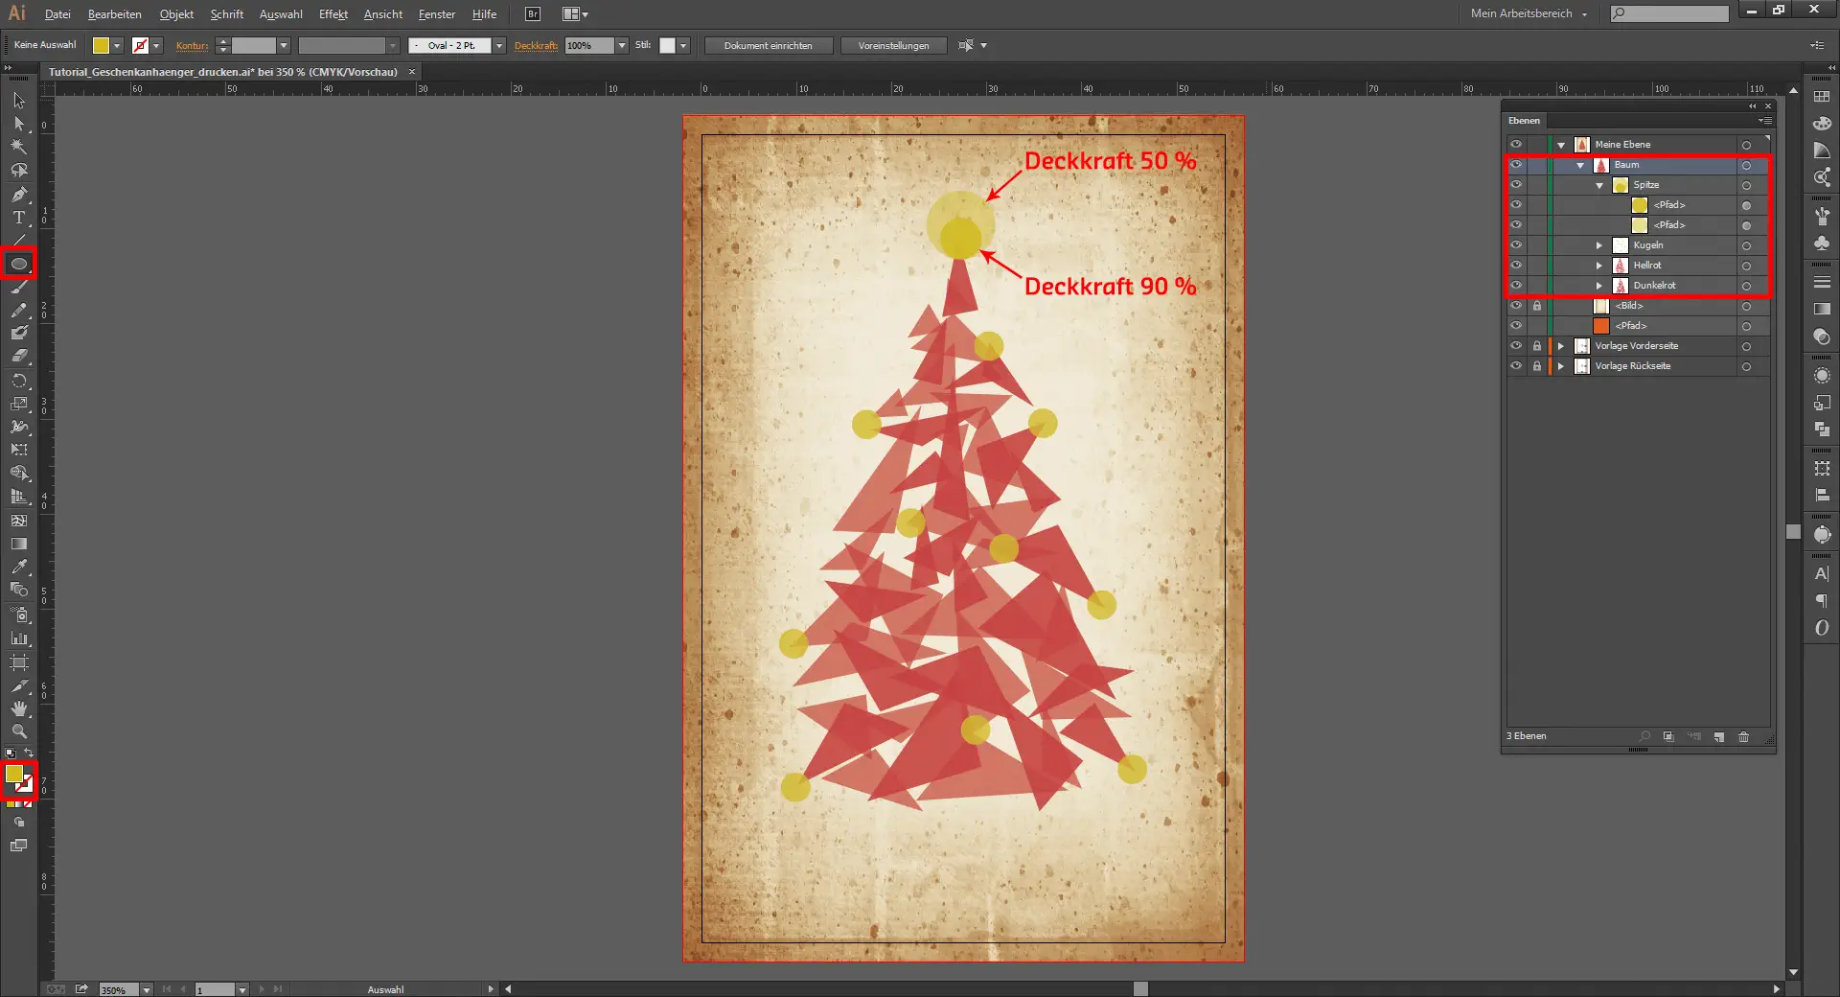Select the Ellipse tool in the toolbar
Screen dimensions: 1840x997
pos(19,264)
